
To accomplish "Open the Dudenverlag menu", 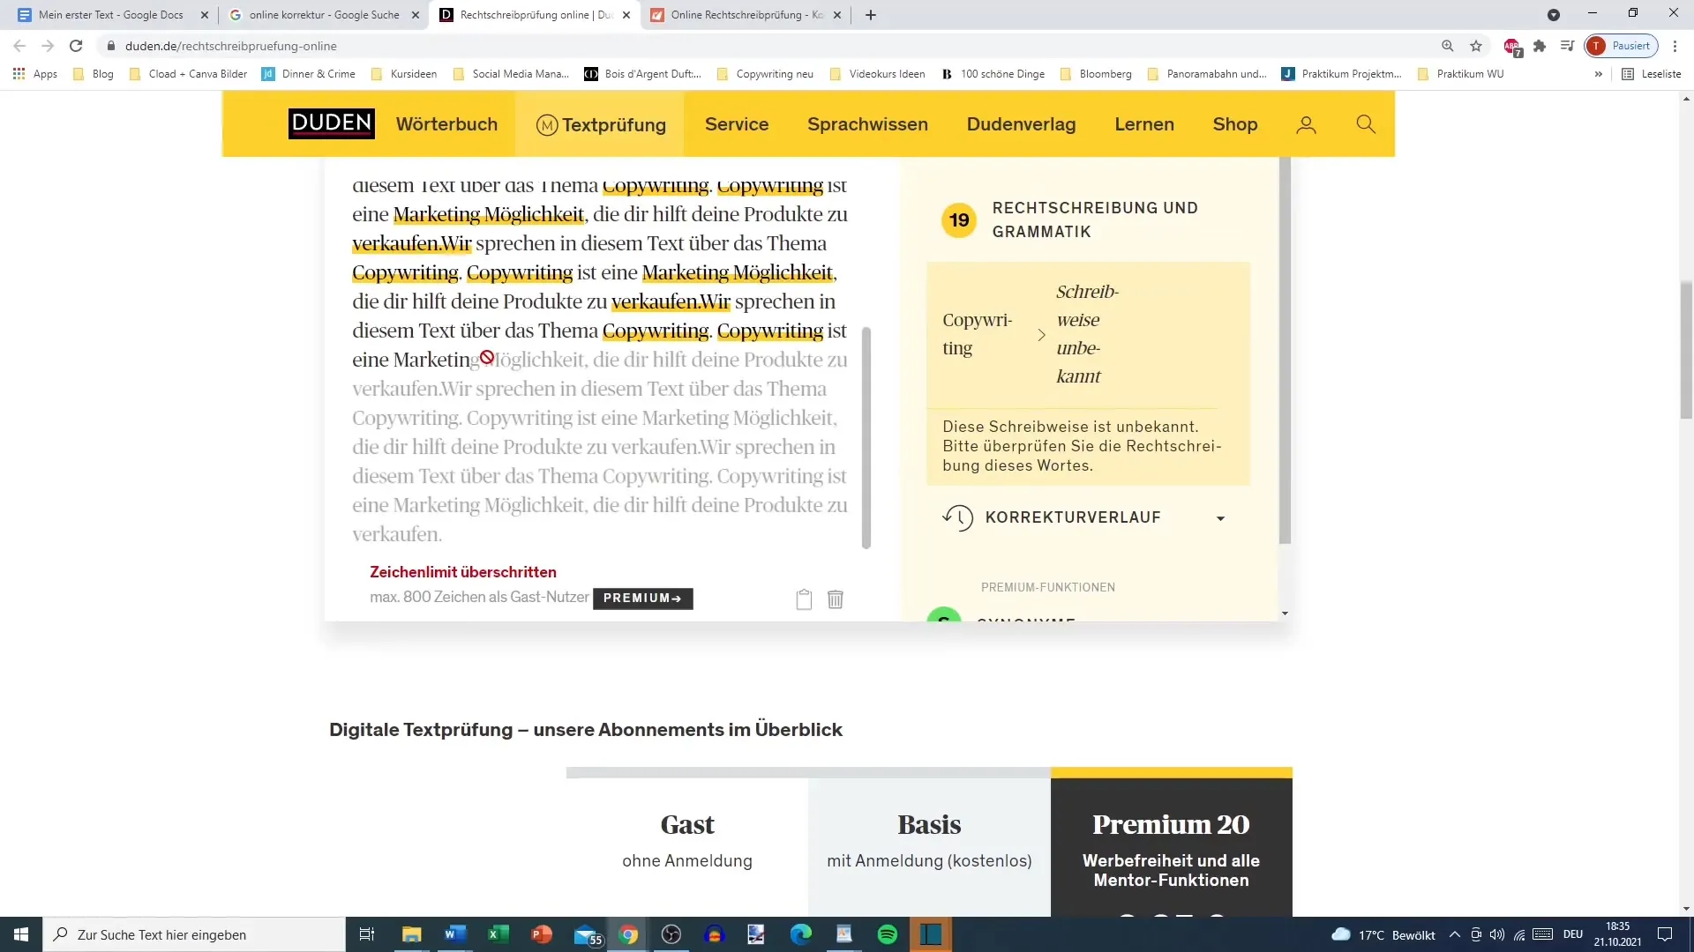I will click(x=1021, y=124).
